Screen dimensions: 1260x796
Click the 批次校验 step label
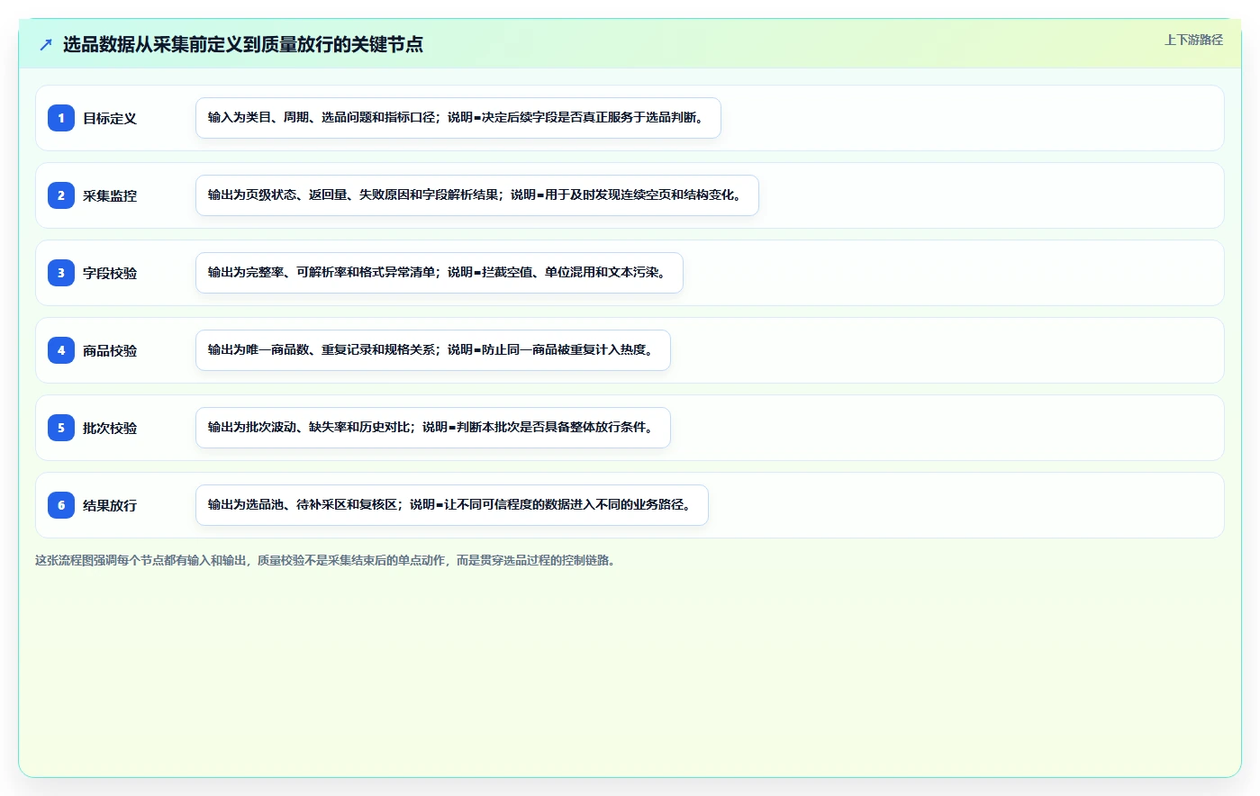pyautogui.click(x=110, y=428)
